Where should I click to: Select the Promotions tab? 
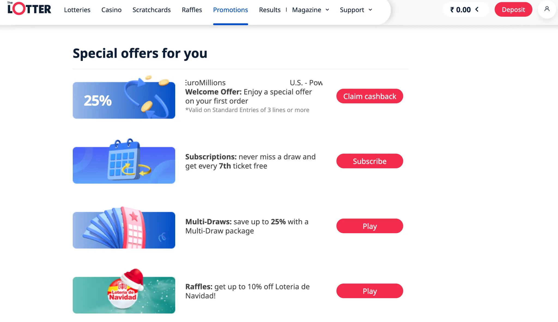[x=231, y=10]
